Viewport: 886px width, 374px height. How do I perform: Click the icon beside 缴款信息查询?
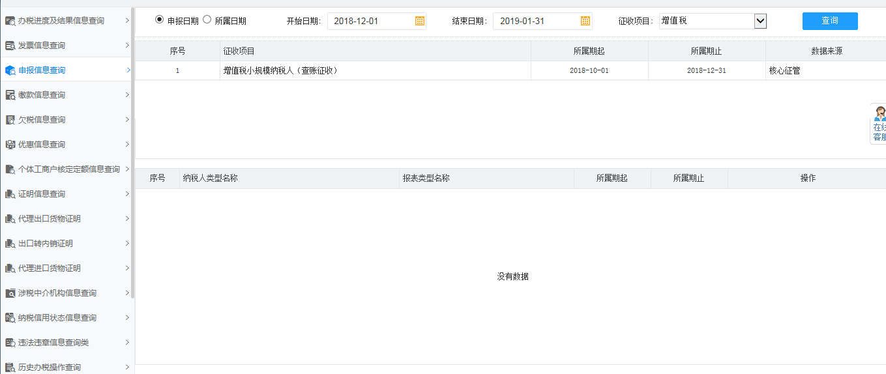coord(10,95)
